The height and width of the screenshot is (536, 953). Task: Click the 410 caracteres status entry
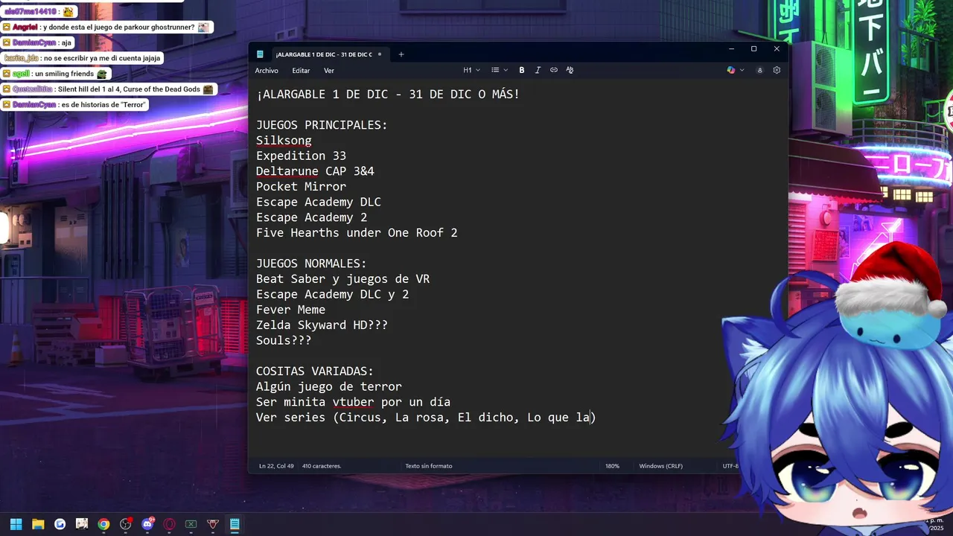pos(322,466)
